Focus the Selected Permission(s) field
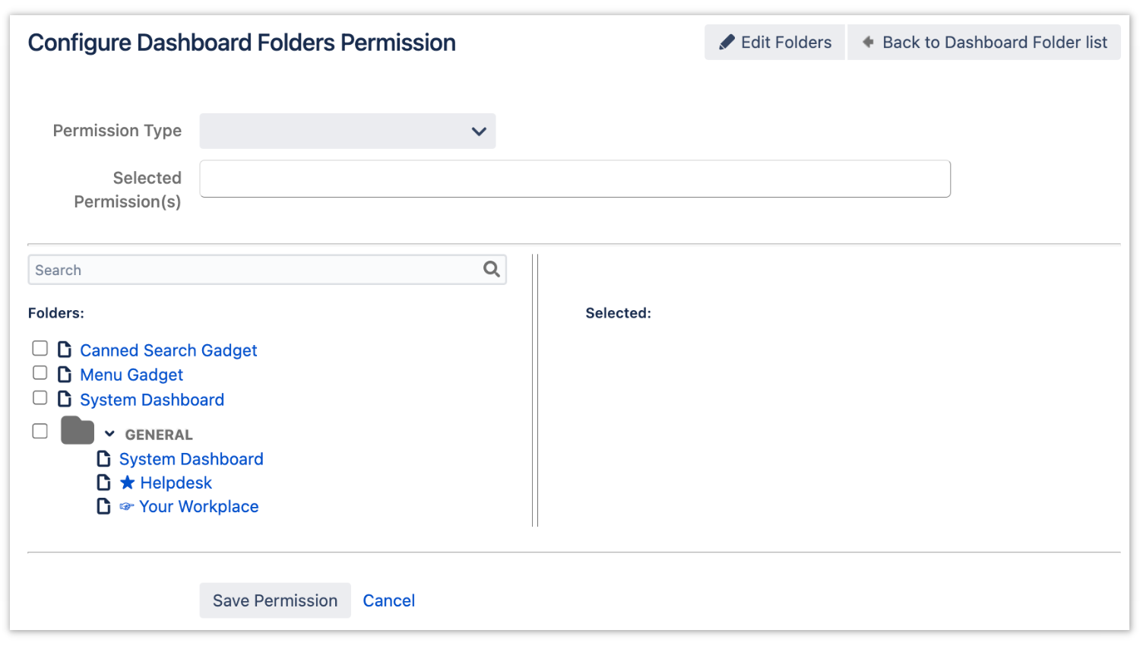Screen dimensions: 1140x646 point(575,179)
